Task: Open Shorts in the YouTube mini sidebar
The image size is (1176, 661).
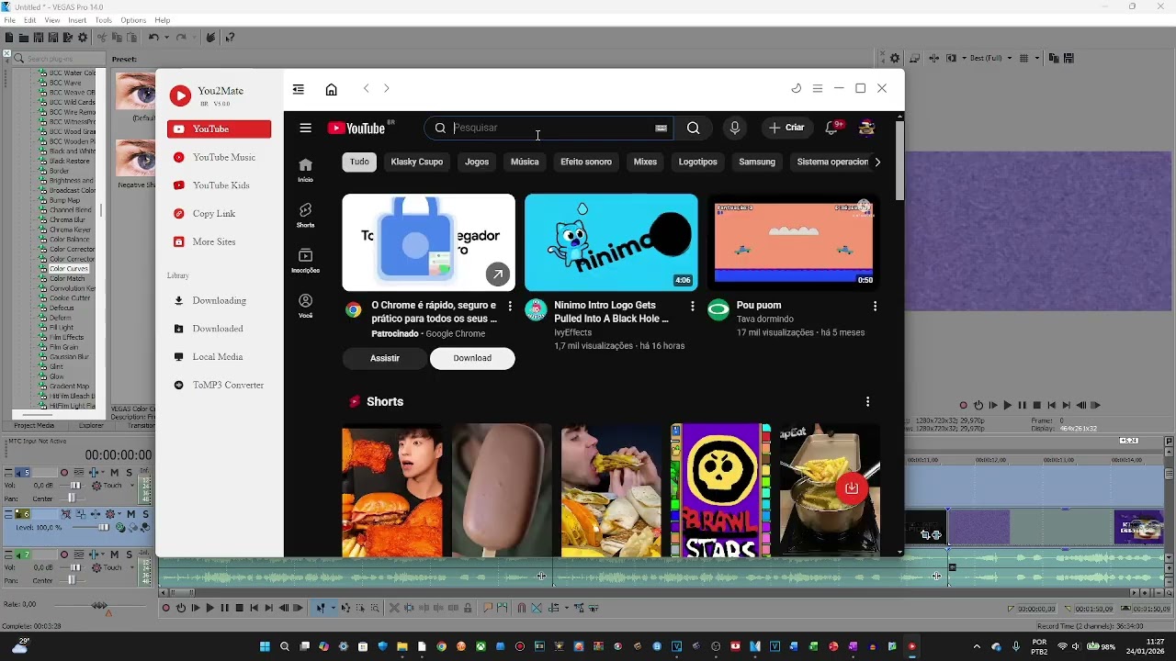Action: pos(306,215)
